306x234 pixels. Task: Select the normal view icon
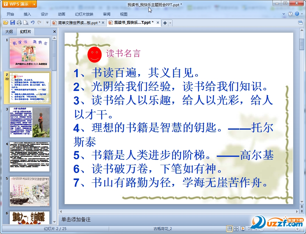pyautogui.click(x=229, y=229)
